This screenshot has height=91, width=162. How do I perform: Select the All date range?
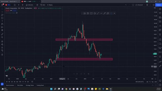28,82
